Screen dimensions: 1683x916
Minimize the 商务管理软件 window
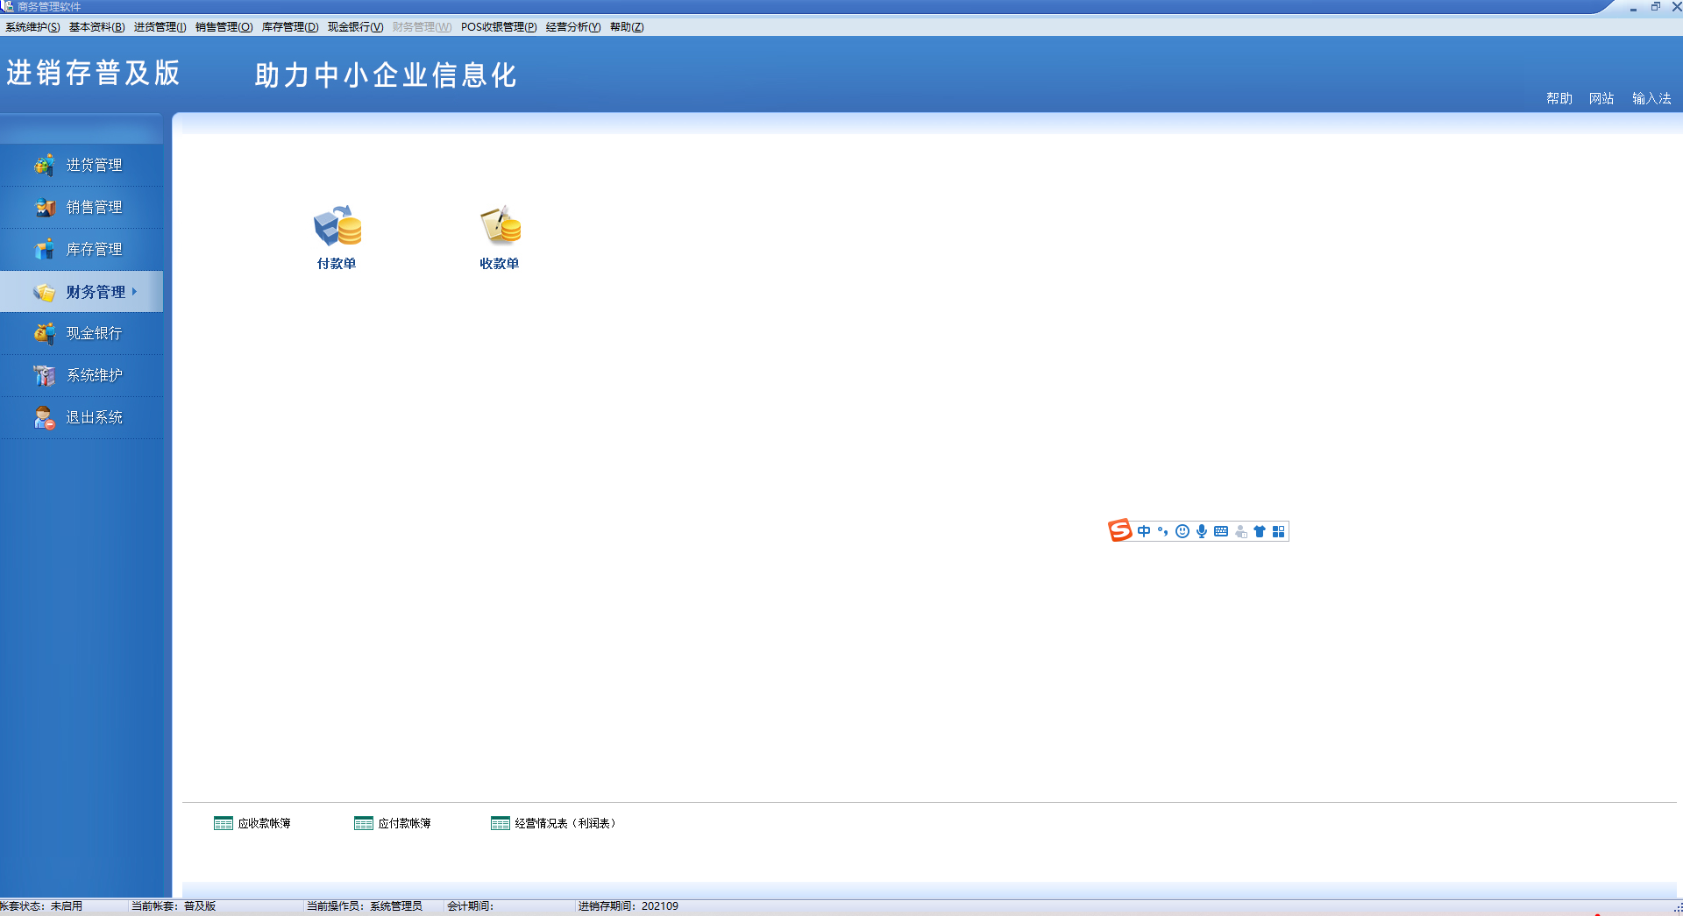[1633, 8]
